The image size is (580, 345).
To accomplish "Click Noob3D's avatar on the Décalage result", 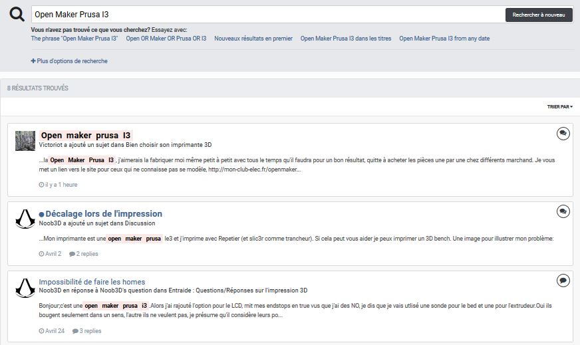I will tap(25, 219).
